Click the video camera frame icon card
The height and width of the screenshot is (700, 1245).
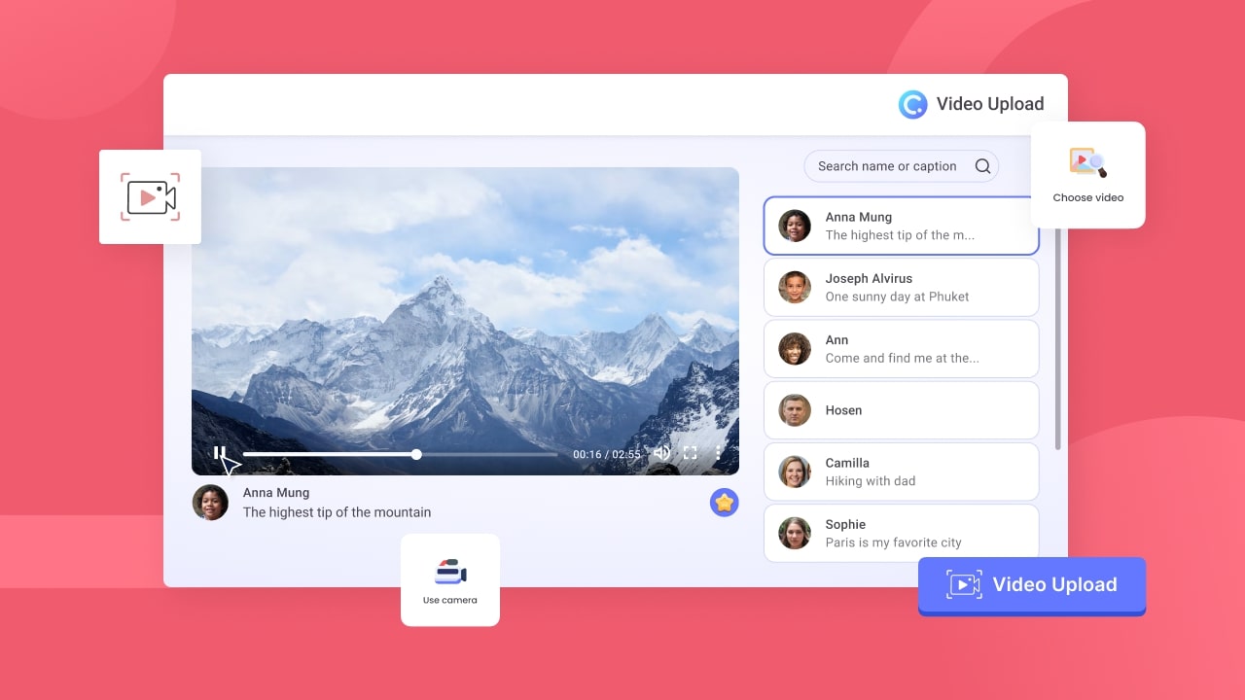pyautogui.click(x=150, y=196)
